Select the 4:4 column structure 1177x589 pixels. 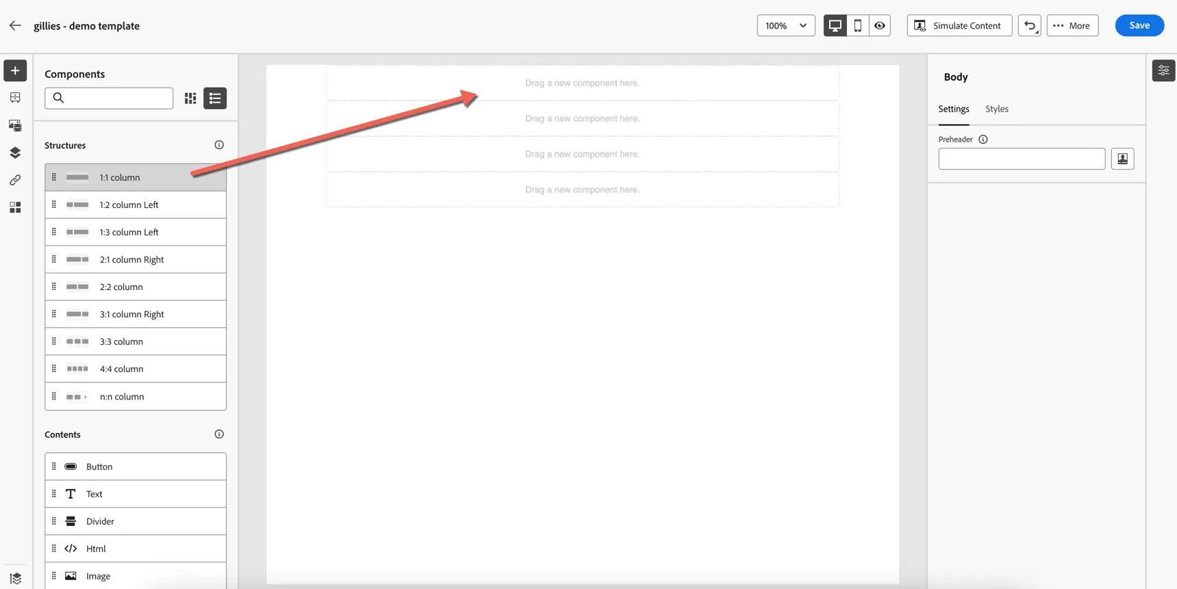[x=136, y=369]
